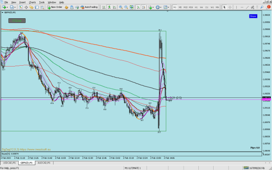Select the GBPNZD,M1 chart tab

point(27,163)
